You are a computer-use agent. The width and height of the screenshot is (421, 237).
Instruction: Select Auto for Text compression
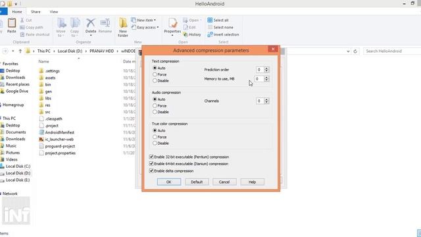coord(155,68)
